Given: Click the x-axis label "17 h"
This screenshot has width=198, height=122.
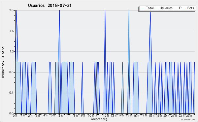Looking at the screenshot, I should 144,115.
